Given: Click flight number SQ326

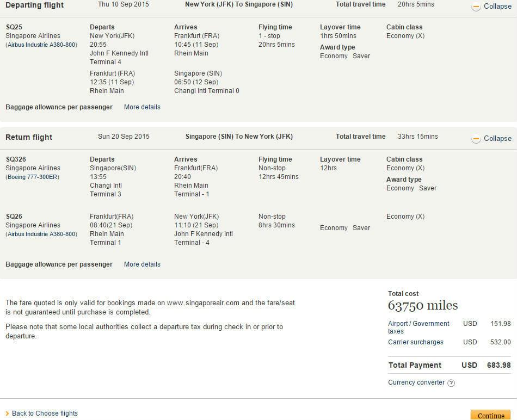Looking at the screenshot, I should (16, 159).
